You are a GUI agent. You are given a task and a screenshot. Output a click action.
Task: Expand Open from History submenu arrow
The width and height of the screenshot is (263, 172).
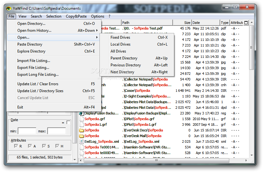(x=97, y=31)
